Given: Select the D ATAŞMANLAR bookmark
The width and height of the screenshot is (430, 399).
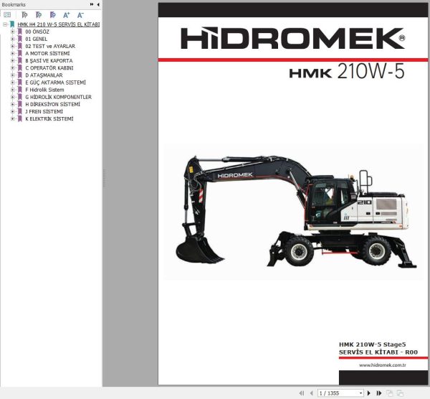Looking at the screenshot, I should click(44, 75).
